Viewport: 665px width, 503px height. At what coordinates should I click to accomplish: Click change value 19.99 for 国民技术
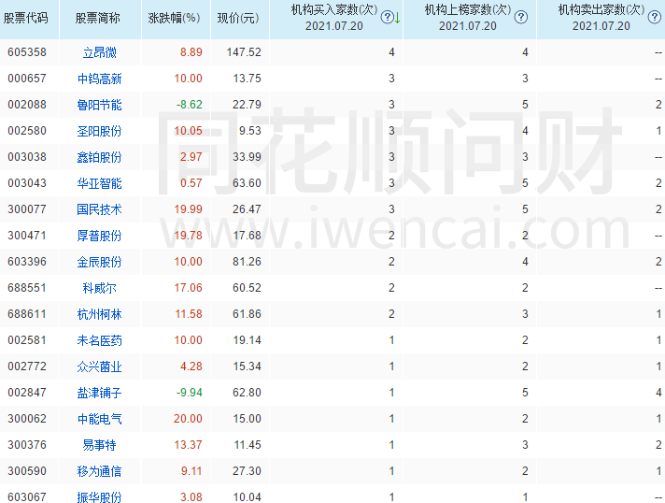(x=189, y=209)
